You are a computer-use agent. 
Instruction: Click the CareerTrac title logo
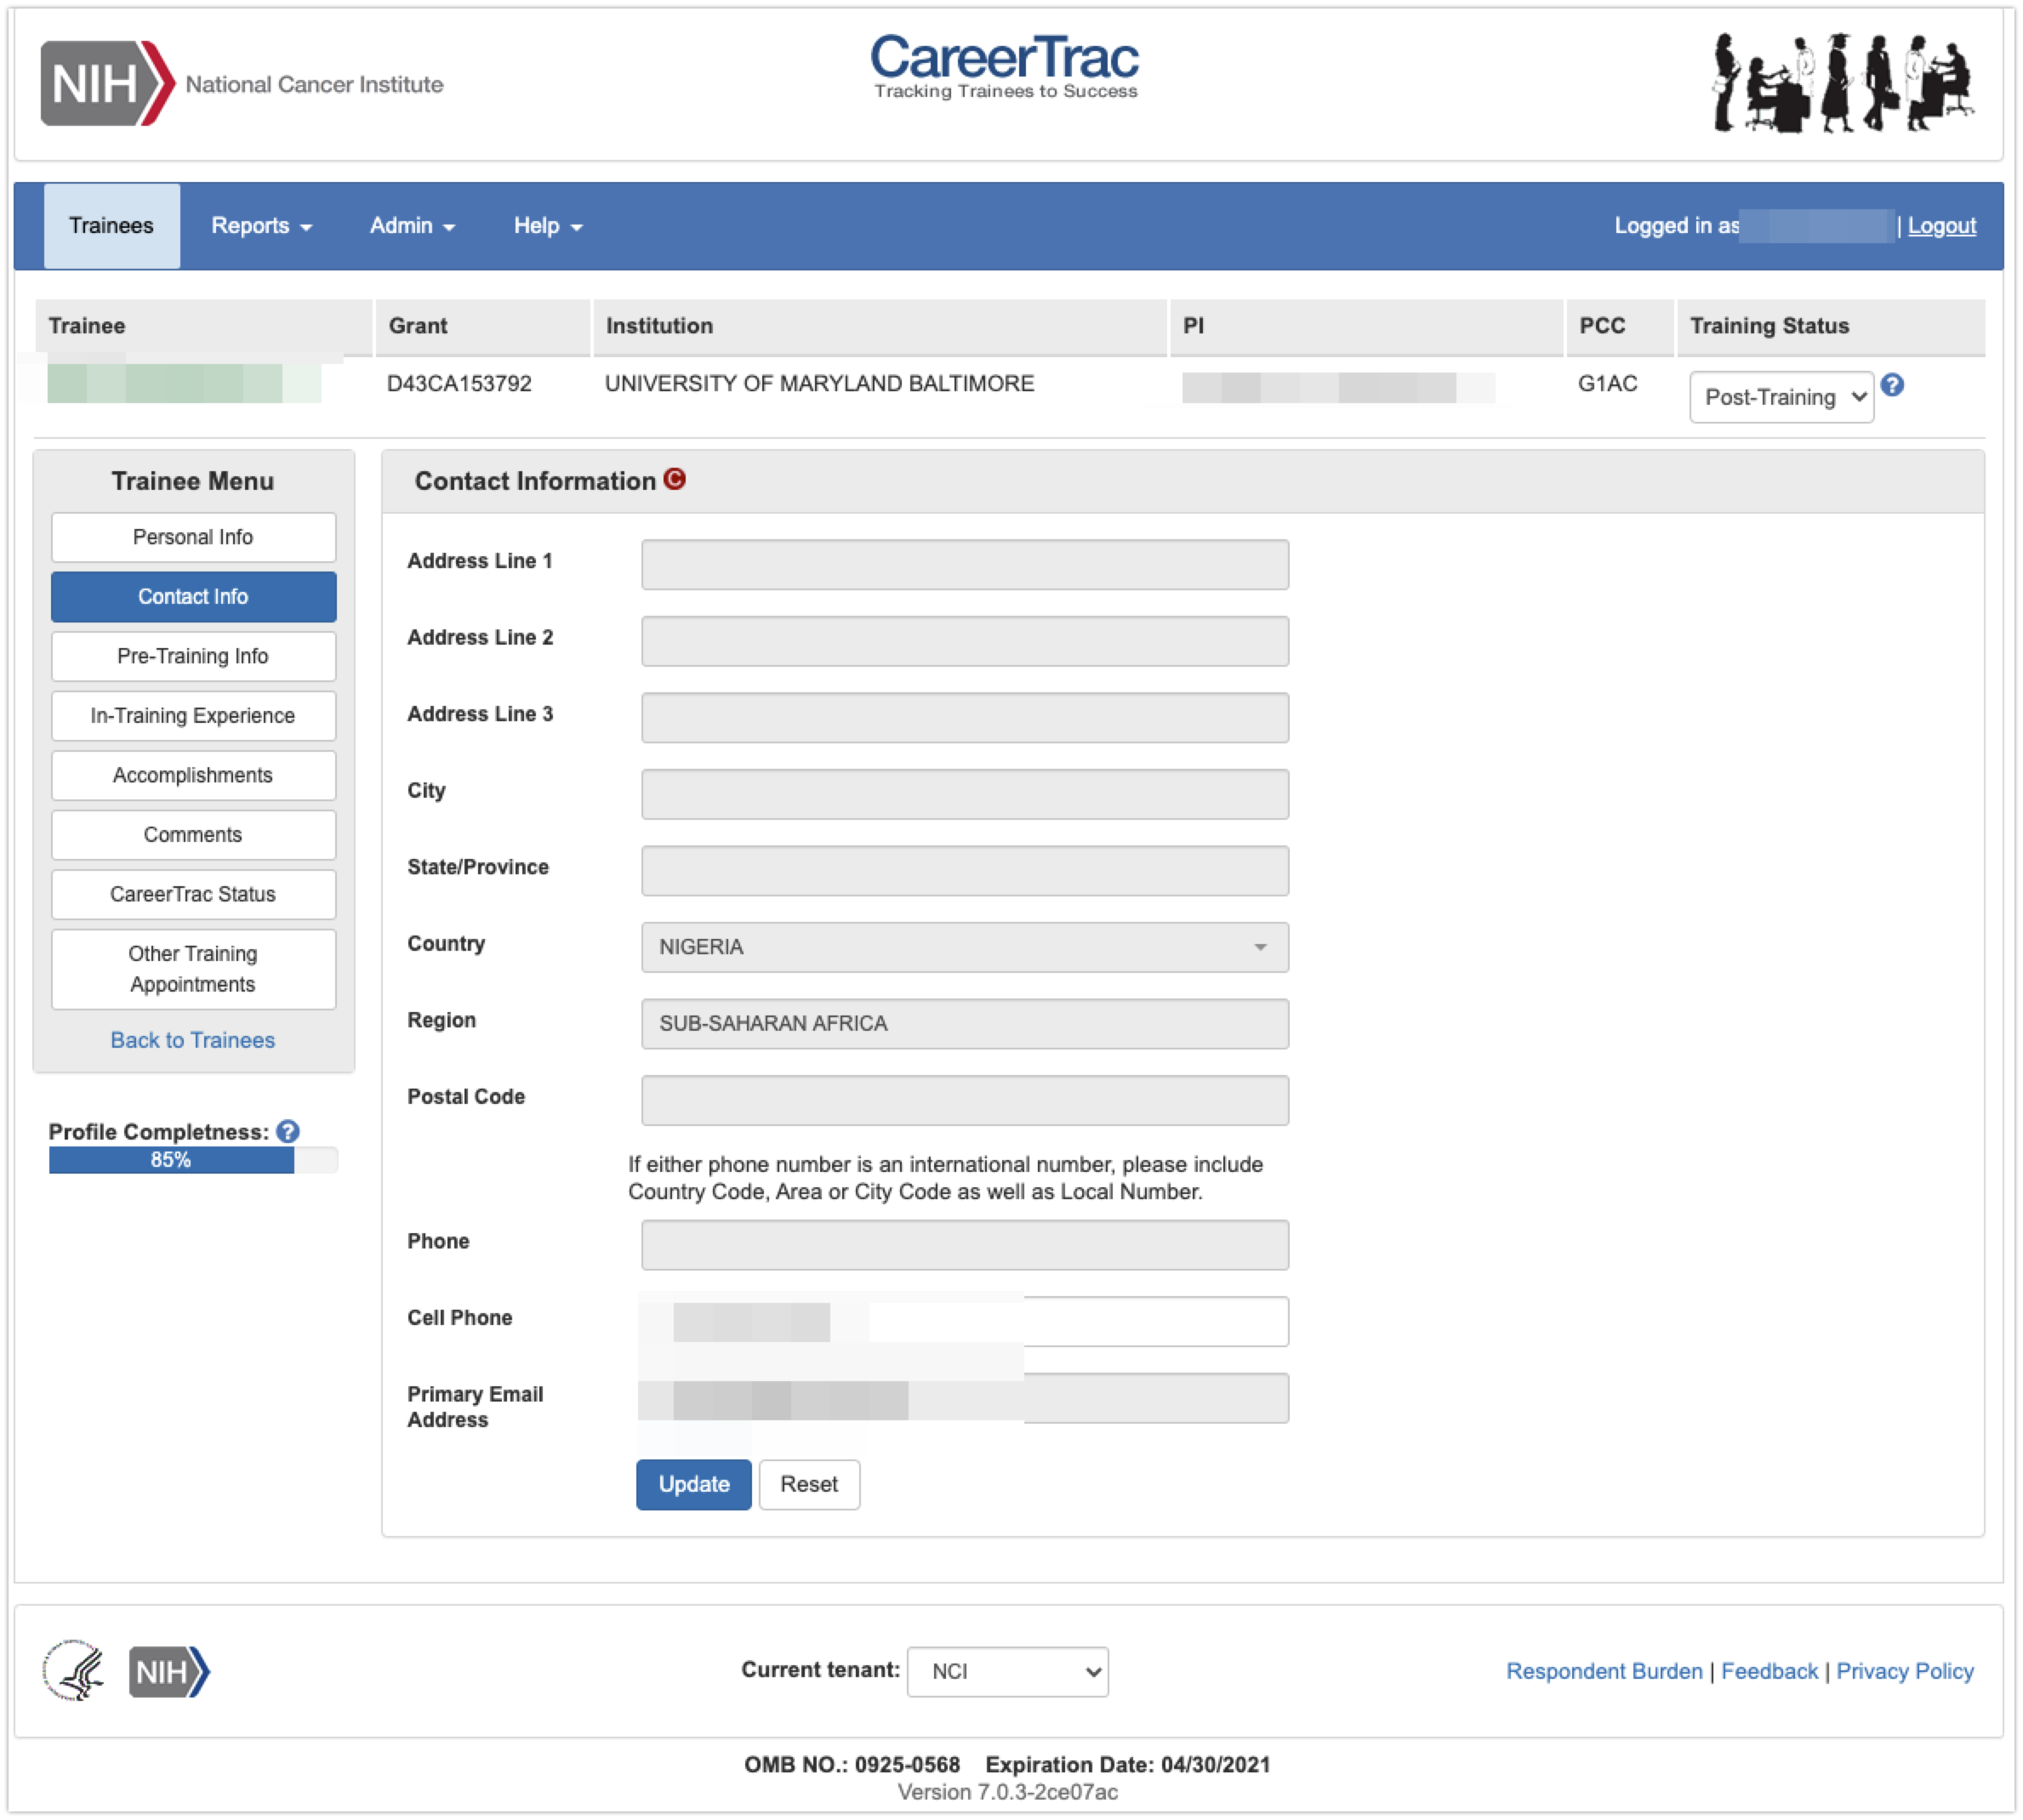(1004, 66)
